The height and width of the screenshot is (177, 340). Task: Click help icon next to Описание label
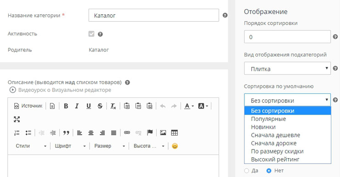[128, 82]
